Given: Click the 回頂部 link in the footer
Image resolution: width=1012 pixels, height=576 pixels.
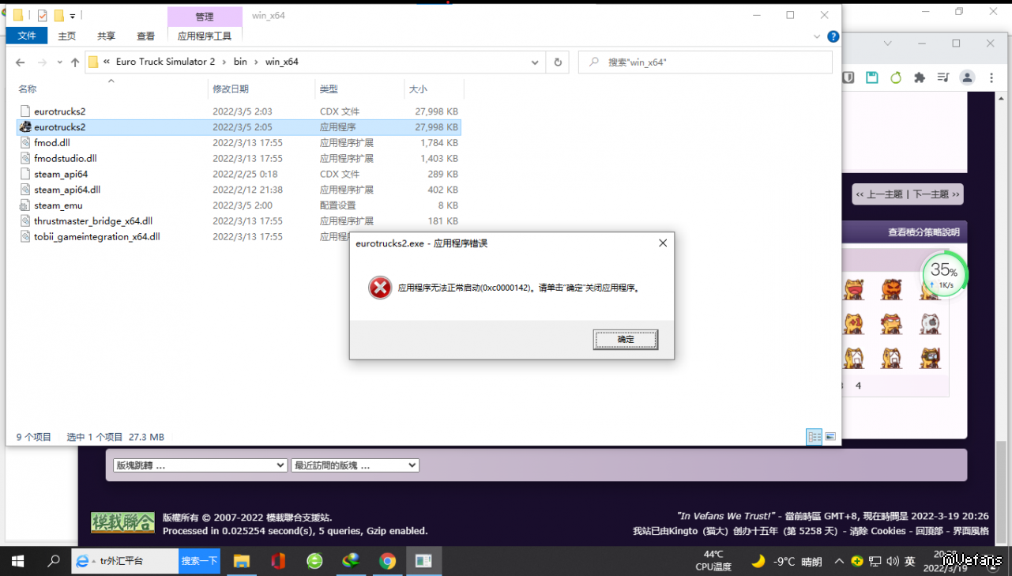Looking at the screenshot, I should [x=927, y=531].
